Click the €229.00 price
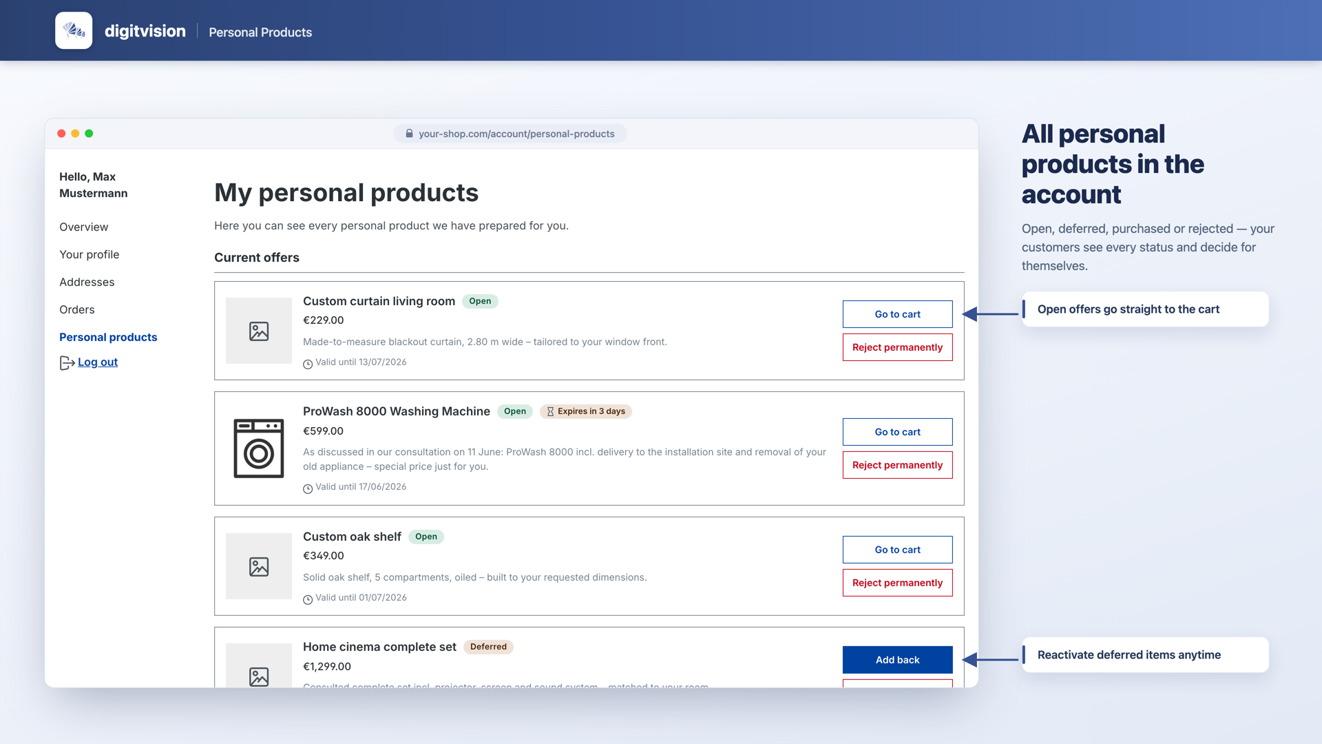The height and width of the screenshot is (744, 1322). [x=323, y=320]
